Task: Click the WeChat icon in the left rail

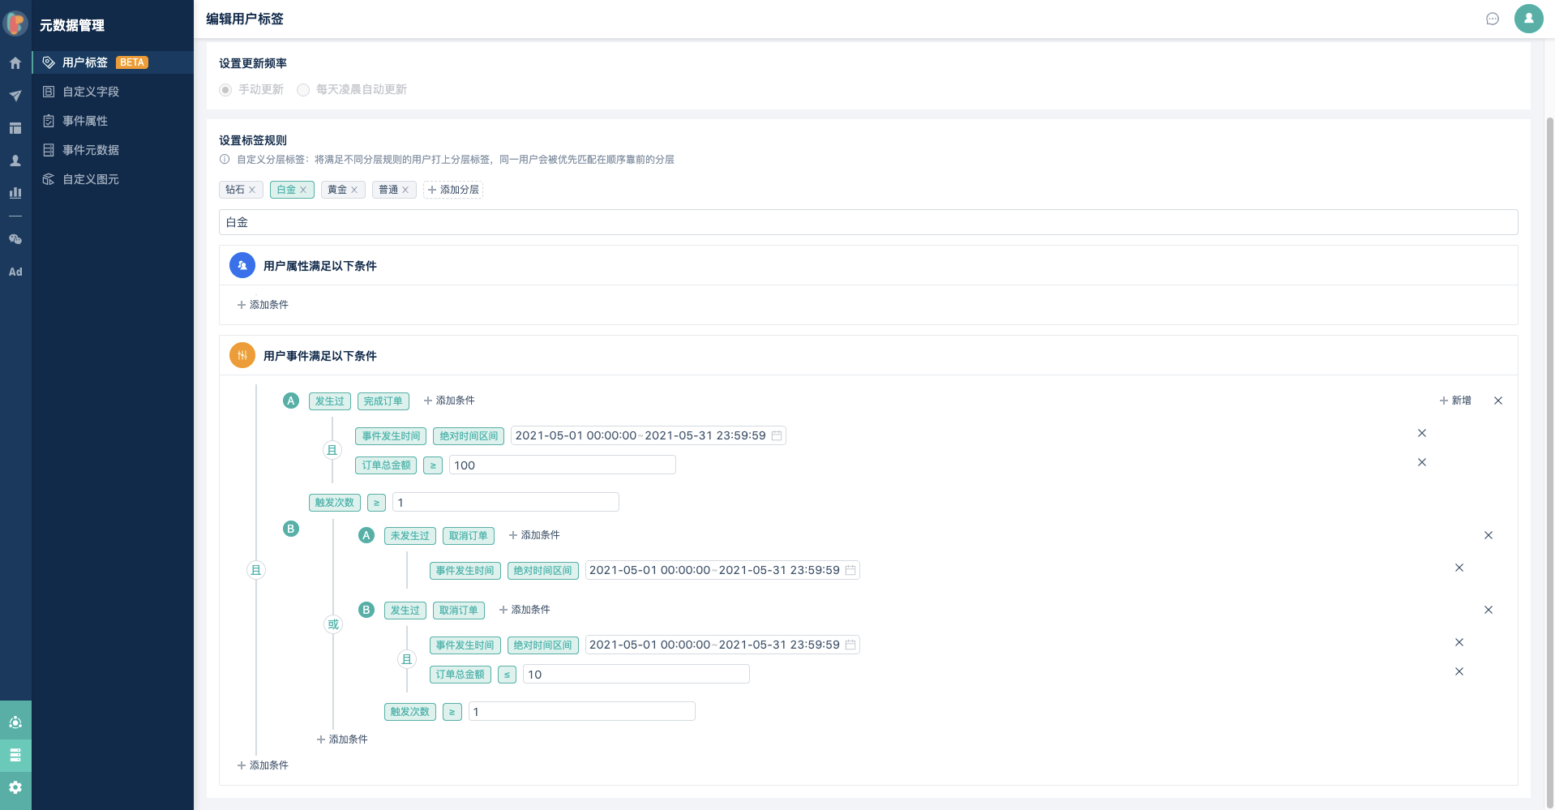Action: click(15, 239)
